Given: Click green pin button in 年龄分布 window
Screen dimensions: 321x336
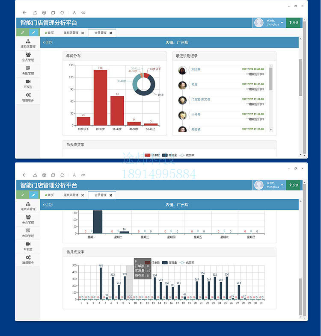Looking at the screenshot, I should [22, 32].
